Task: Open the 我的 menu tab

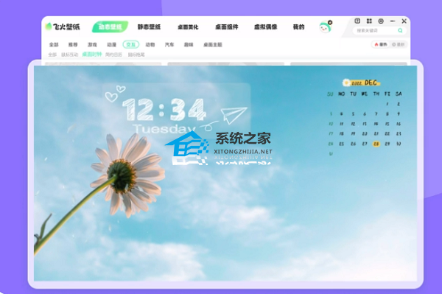Action: point(298,27)
